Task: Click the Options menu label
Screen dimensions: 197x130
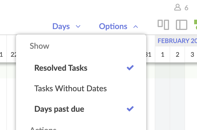Action: click(x=113, y=27)
